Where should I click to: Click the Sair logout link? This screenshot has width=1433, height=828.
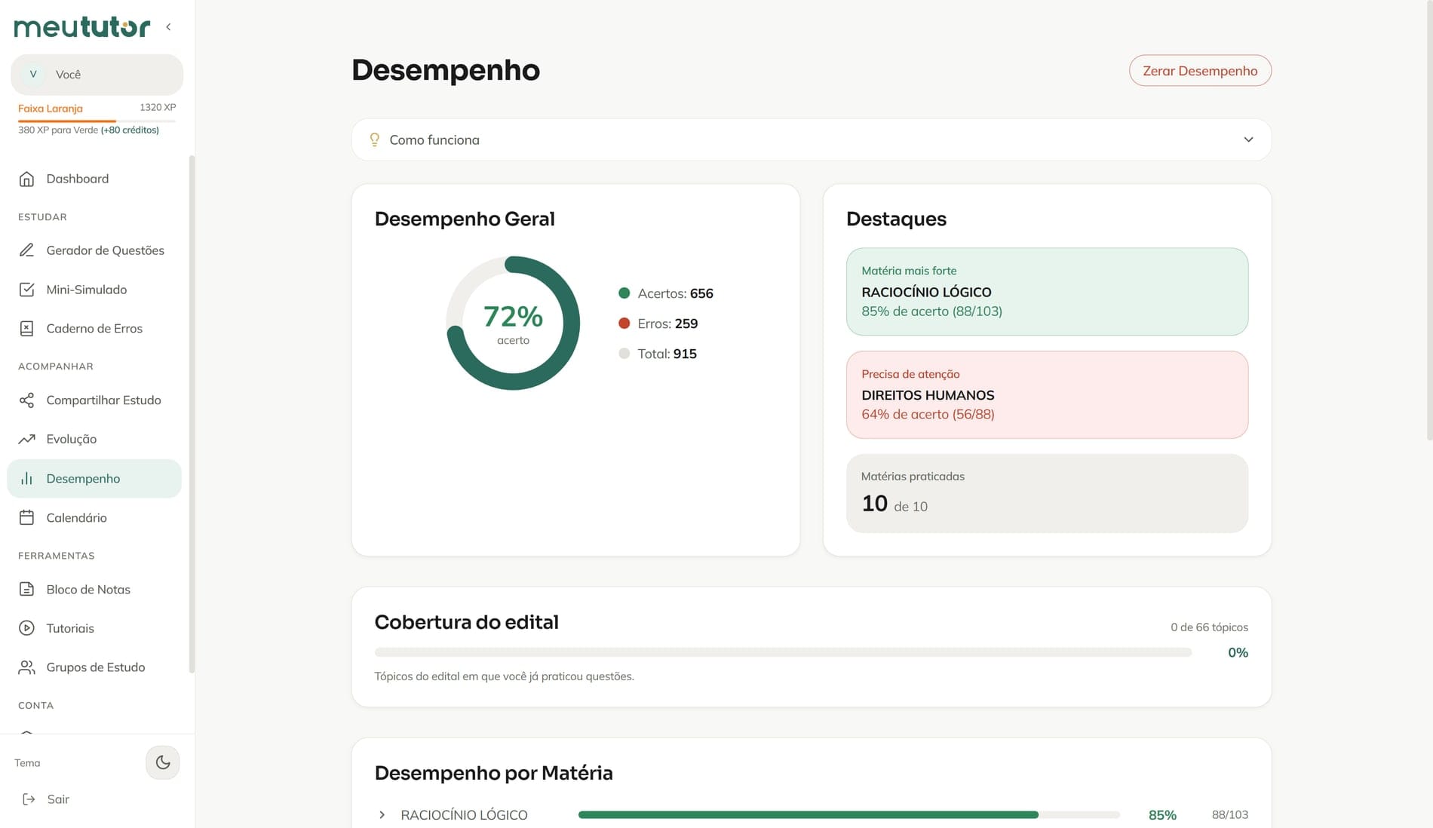tap(45, 799)
